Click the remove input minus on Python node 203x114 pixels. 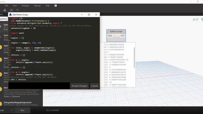pos(118,35)
